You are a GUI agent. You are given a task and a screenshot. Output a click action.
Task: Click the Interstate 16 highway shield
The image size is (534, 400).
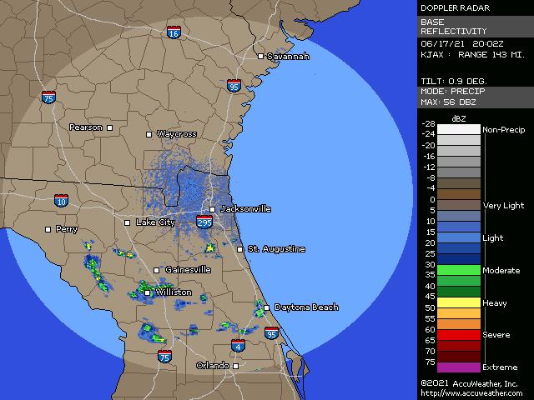(173, 32)
